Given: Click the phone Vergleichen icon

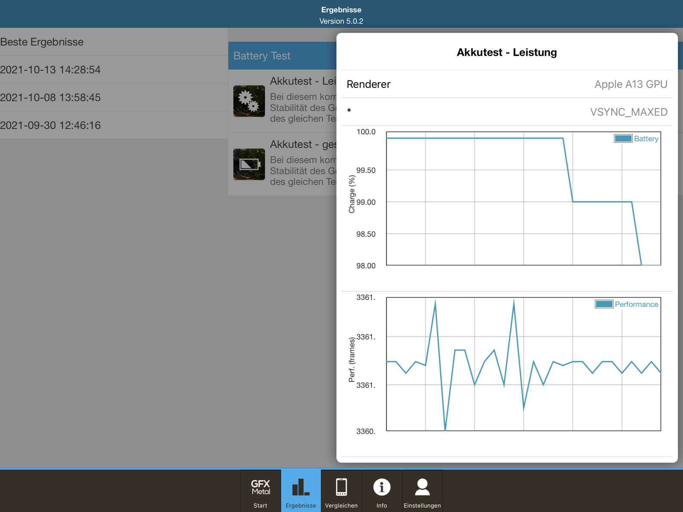Looking at the screenshot, I should [341, 487].
